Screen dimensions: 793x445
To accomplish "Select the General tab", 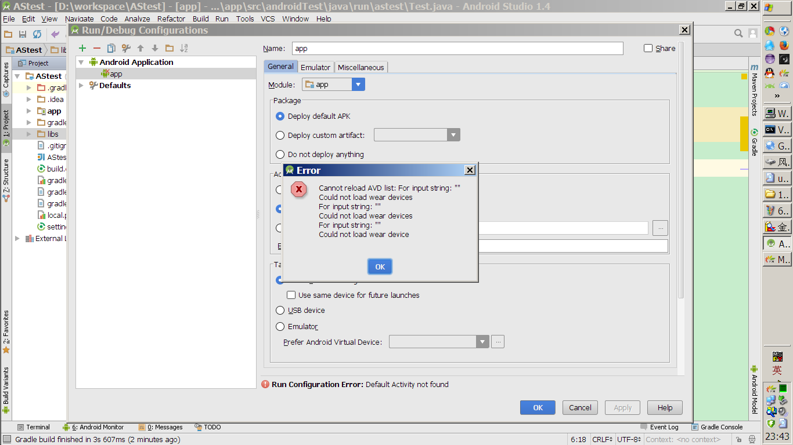I will click(x=280, y=67).
